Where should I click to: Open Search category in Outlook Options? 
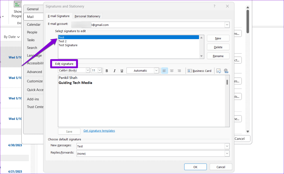pos(32,48)
